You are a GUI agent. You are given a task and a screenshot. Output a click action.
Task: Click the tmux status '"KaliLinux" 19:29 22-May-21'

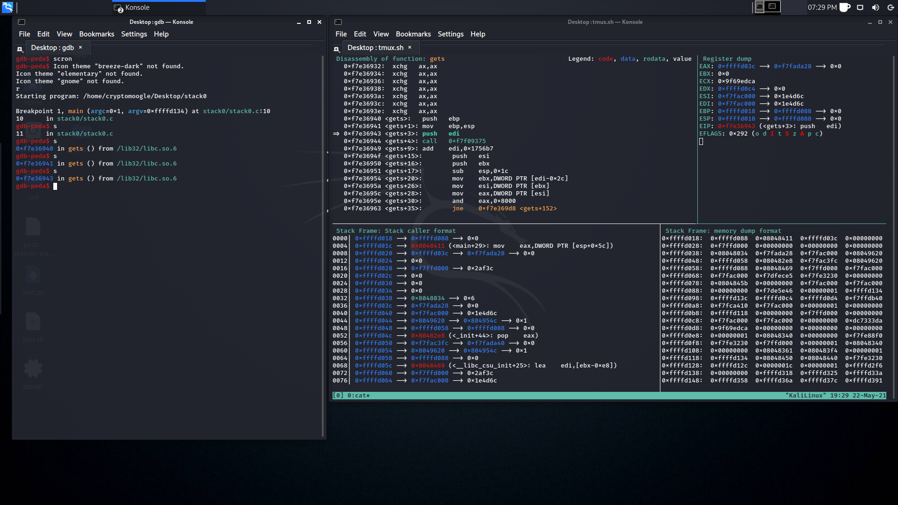tap(836, 396)
